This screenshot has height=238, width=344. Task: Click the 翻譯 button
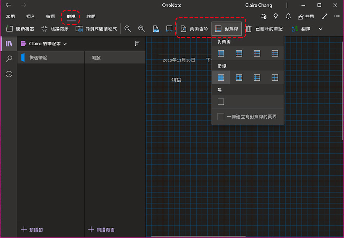(x=301, y=29)
